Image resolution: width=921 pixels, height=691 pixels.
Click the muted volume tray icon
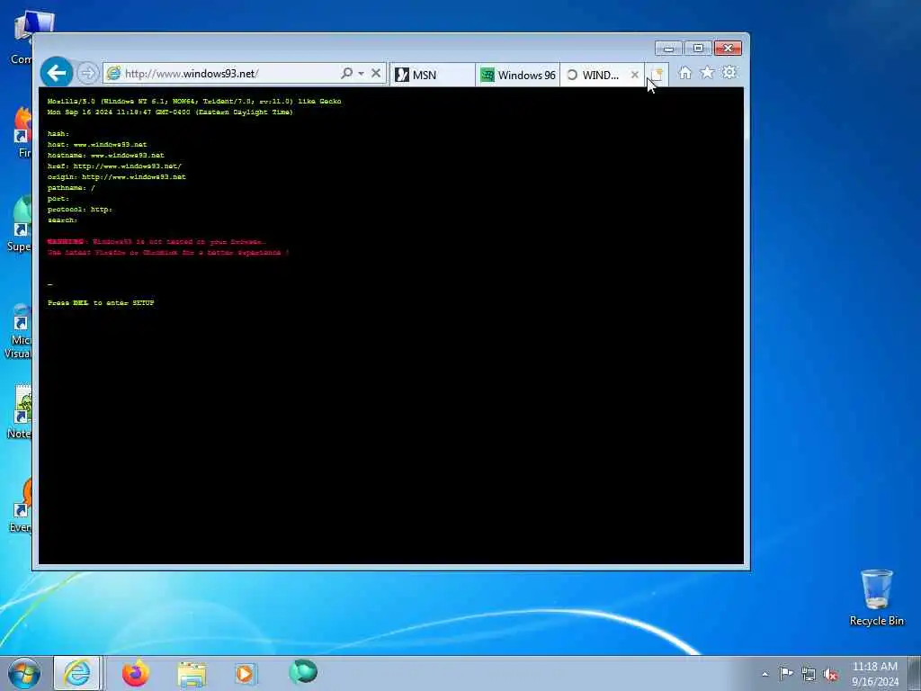(x=830, y=674)
